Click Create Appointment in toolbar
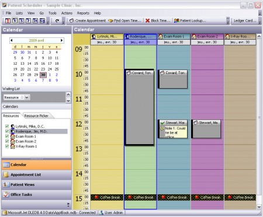 88,20
